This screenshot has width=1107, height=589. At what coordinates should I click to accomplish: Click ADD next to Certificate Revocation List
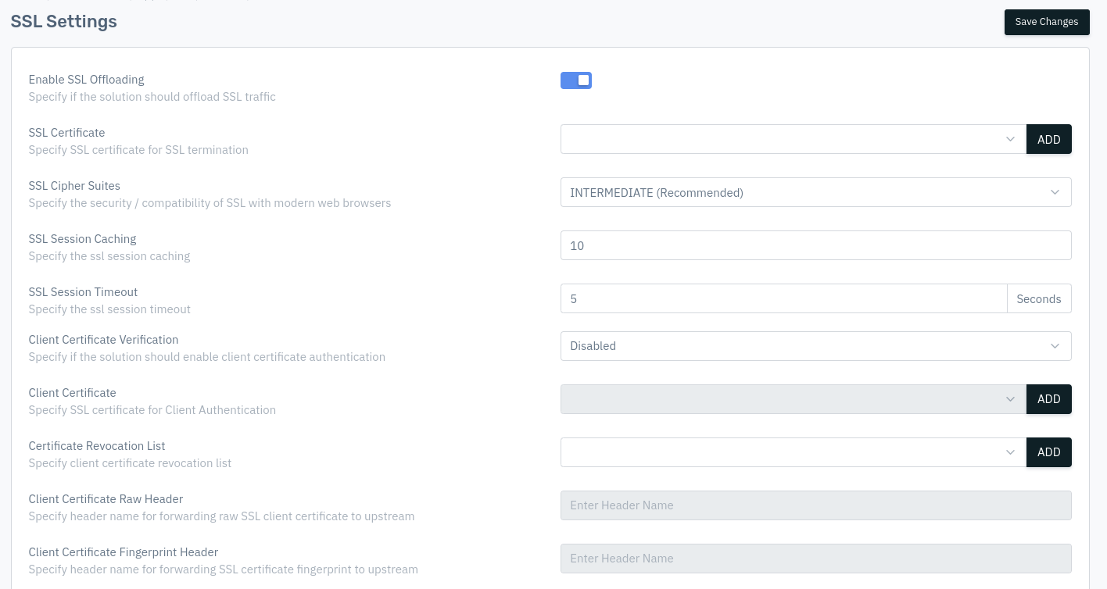pos(1048,452)
